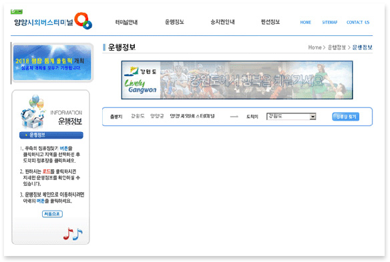Click the departure terminal name 양양시외버스터미널

[192, 116]
